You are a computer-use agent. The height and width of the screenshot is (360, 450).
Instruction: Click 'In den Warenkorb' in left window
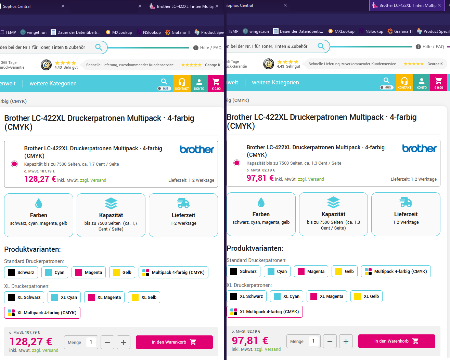pyautogui.click(x=174, y=342)
